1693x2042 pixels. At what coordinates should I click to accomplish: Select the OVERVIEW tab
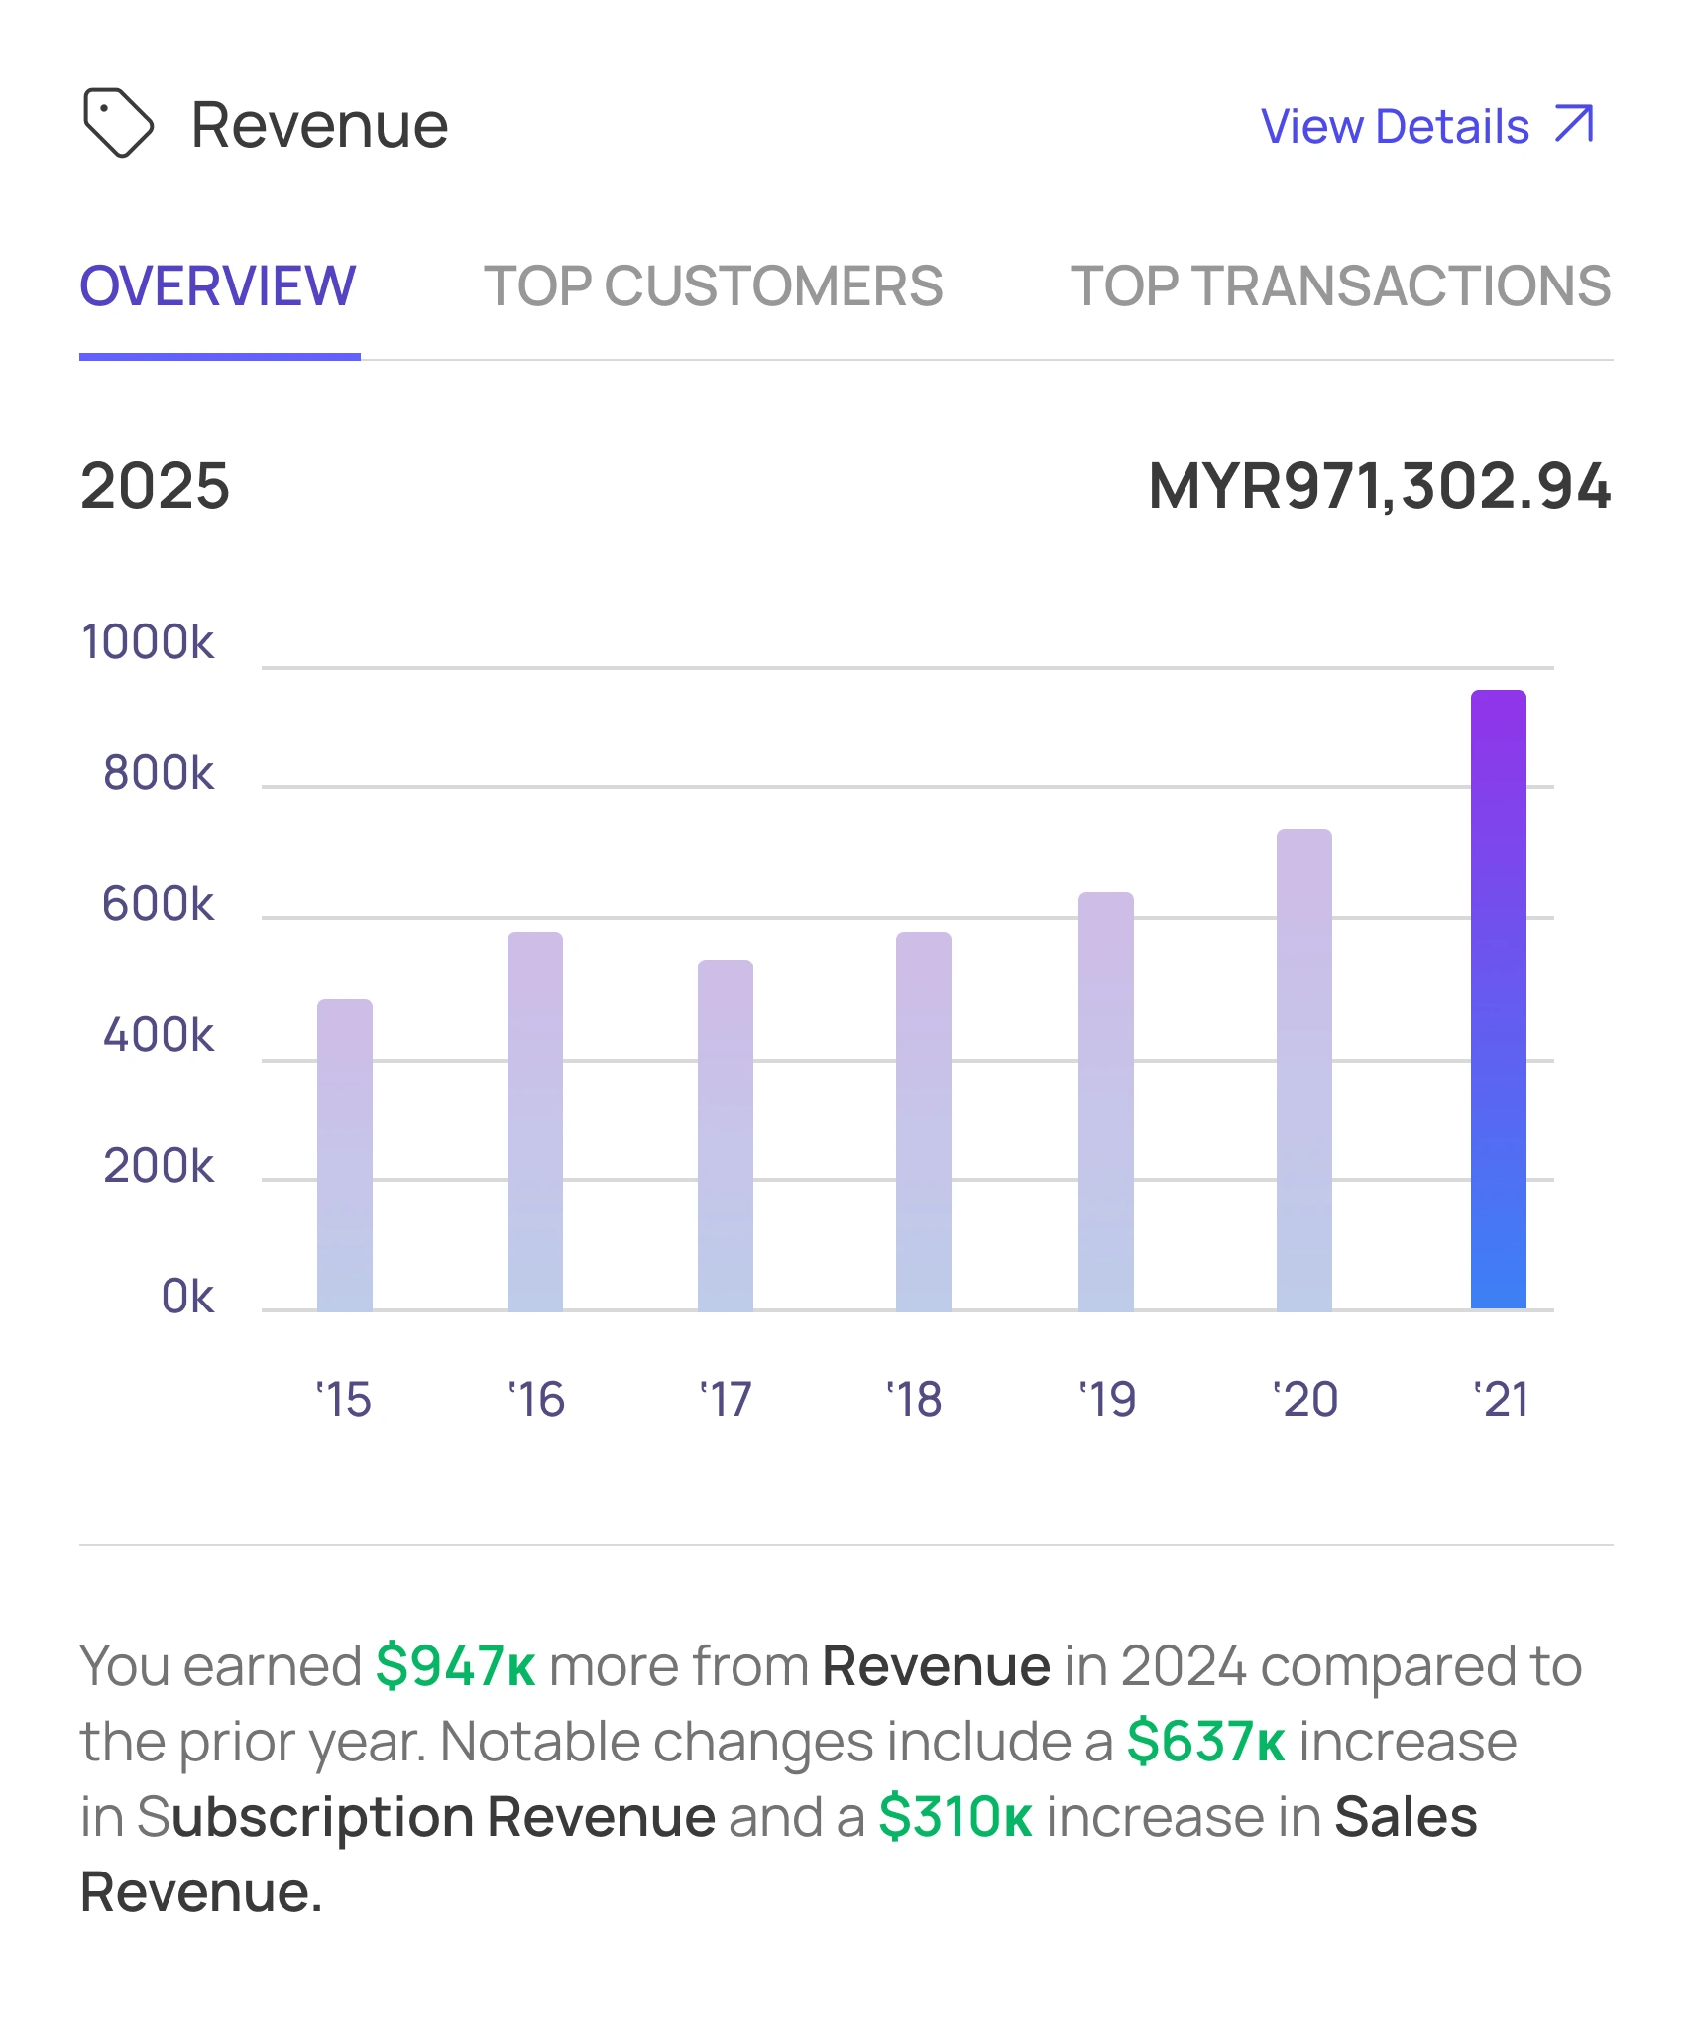[219, 287]
